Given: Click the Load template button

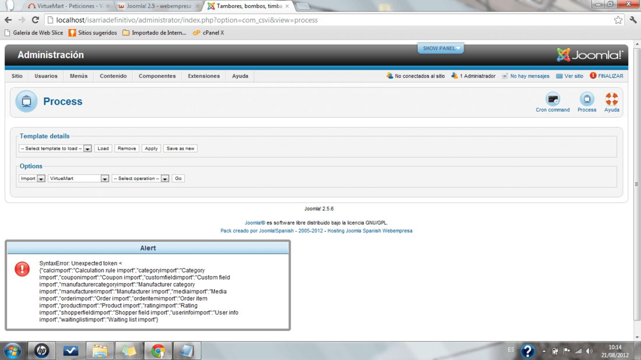Looking at the screenshot, I should point(103,149).
